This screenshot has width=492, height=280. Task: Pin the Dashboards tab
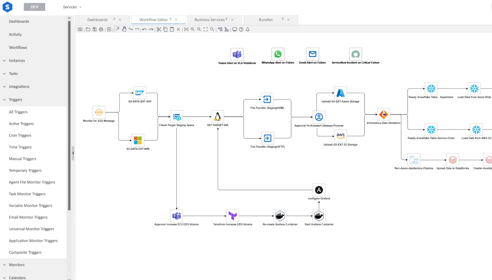coord(114,19)
